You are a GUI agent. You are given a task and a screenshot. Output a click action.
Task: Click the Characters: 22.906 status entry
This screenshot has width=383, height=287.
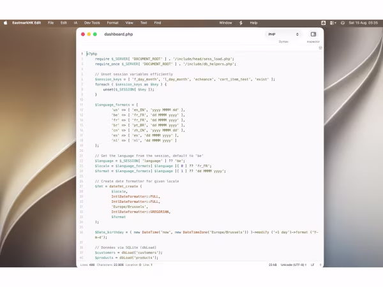click(110, 265)
